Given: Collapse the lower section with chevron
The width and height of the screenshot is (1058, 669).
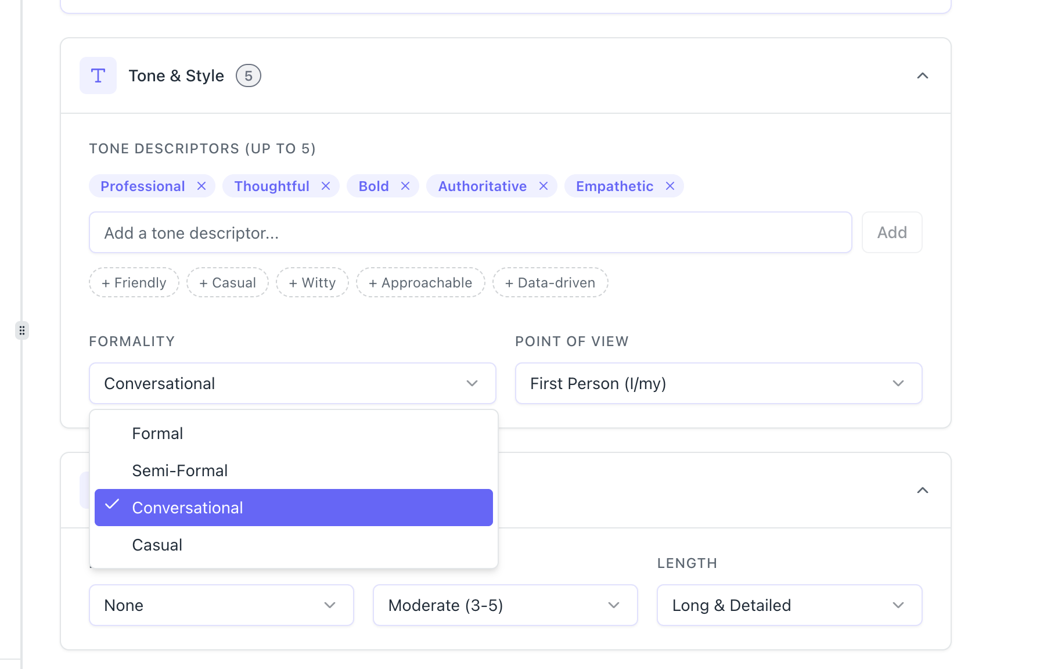Looking at the screenshot, I should (x=922, y=490).
